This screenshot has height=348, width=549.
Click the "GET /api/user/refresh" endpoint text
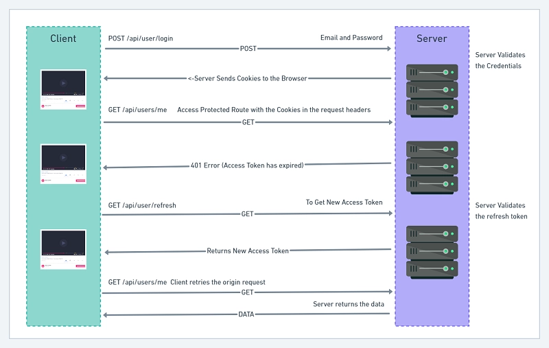click(143, 205)
